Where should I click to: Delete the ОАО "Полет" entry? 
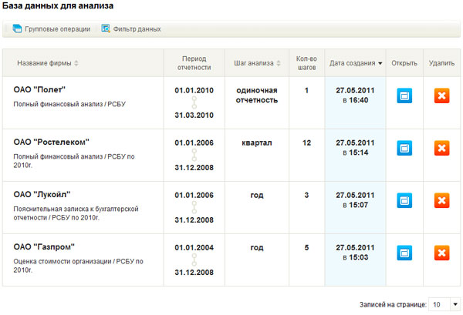tap(442, 96)
